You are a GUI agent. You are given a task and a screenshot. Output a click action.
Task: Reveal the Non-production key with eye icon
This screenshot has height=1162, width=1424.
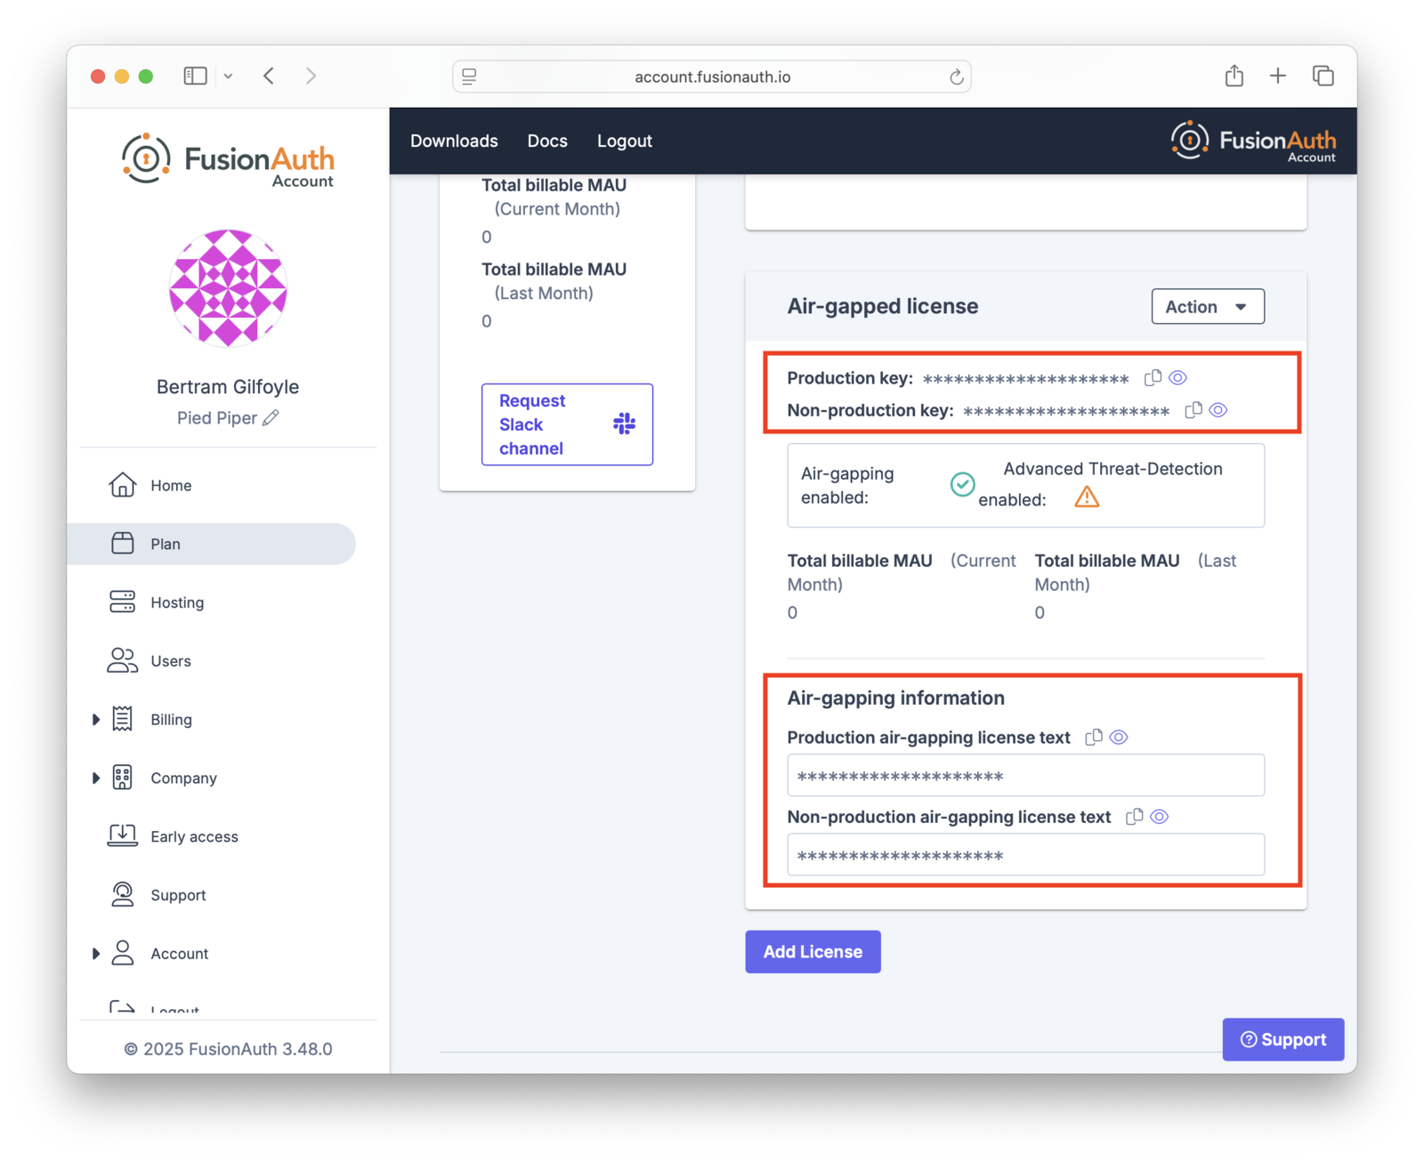coord(1218,410)
